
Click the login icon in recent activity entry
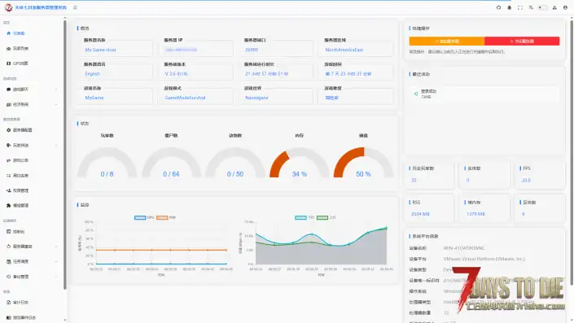415,94
